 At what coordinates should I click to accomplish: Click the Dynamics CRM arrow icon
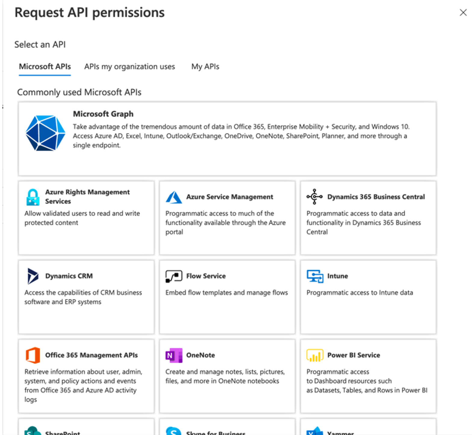(33, 276)
